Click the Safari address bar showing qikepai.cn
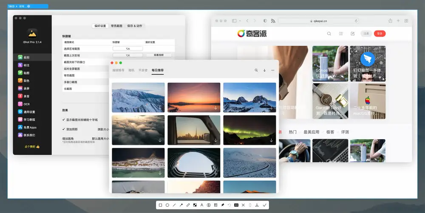The height and width of the screenshot is (213, 425). (319, 21)
